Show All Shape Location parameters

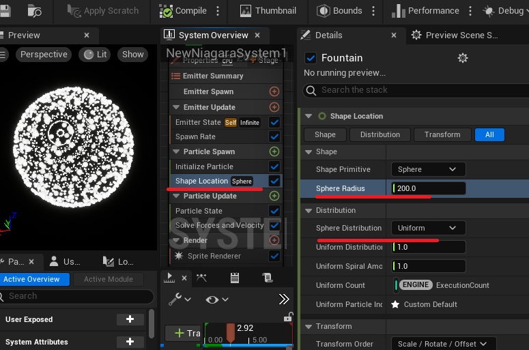coord(489,134)
